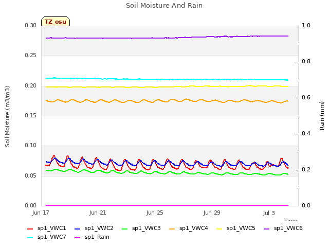Screen dimensions: 329x247
Task: Click the 0.15 left axis value
Action: [31, 115]
